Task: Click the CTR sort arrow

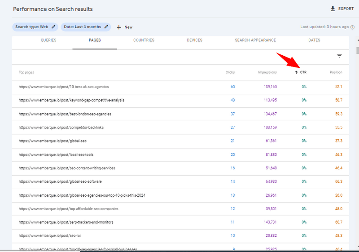Action: click(x=296, y=72)
